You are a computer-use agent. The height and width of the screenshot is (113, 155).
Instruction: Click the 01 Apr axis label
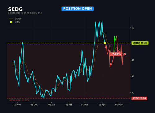pyautogui.click(x=102, y=105)
